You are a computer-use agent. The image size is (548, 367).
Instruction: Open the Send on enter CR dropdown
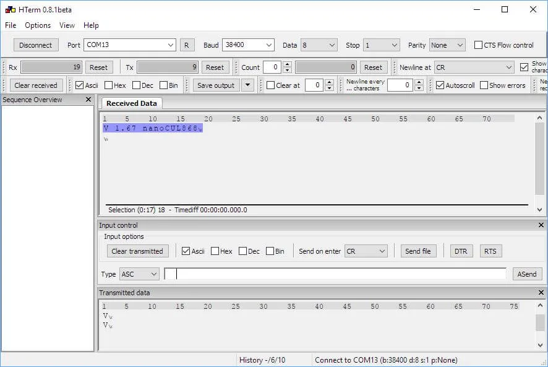[366, 251]
